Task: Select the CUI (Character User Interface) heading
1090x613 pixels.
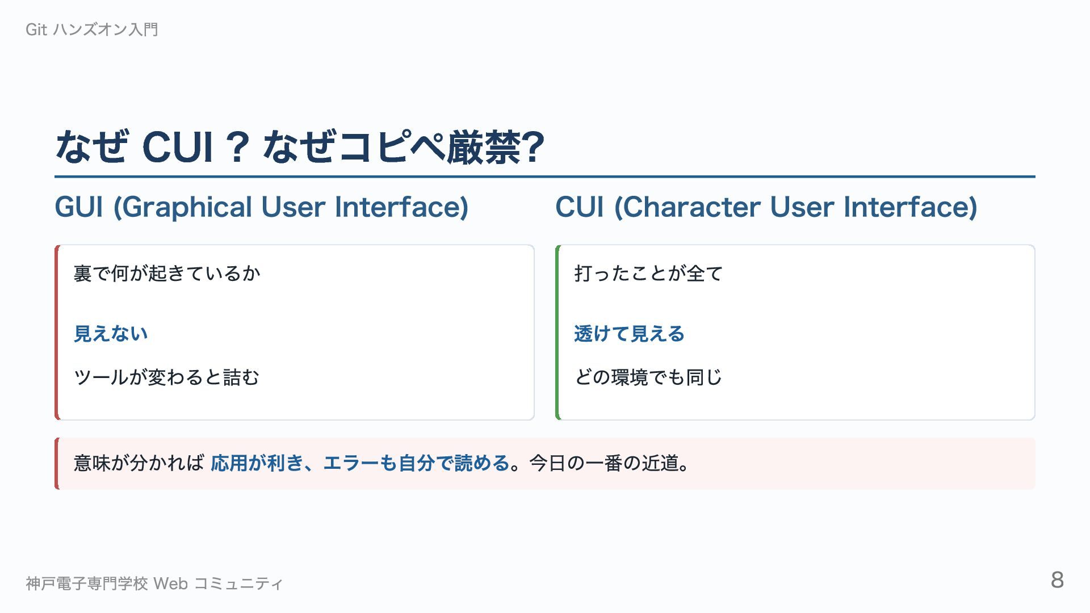Action: (x=766, y=207)
